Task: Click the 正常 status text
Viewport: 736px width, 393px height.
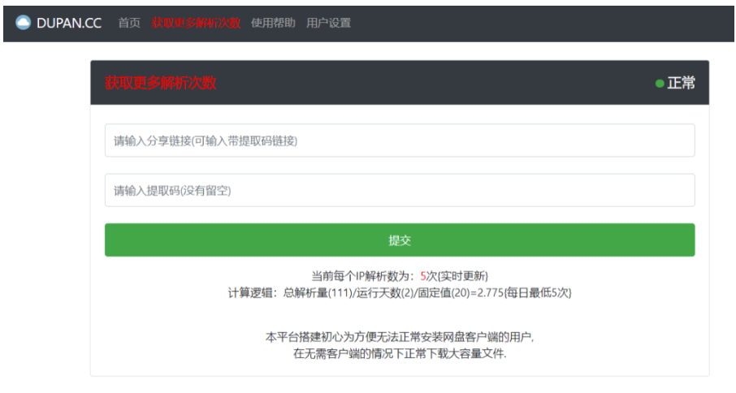Action: pos(681,83)
